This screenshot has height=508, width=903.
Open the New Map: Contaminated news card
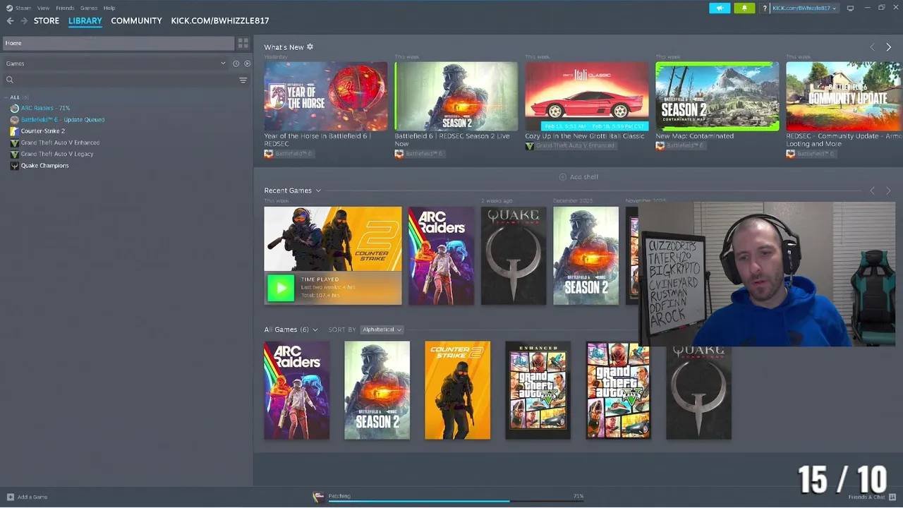click(x=717, y=96)
